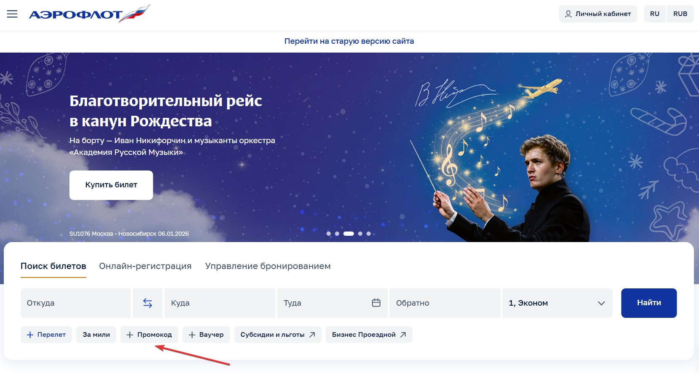Add flight segment with Перелет
Viewport: 699px width, 373px height.
[x=46, y=335]
